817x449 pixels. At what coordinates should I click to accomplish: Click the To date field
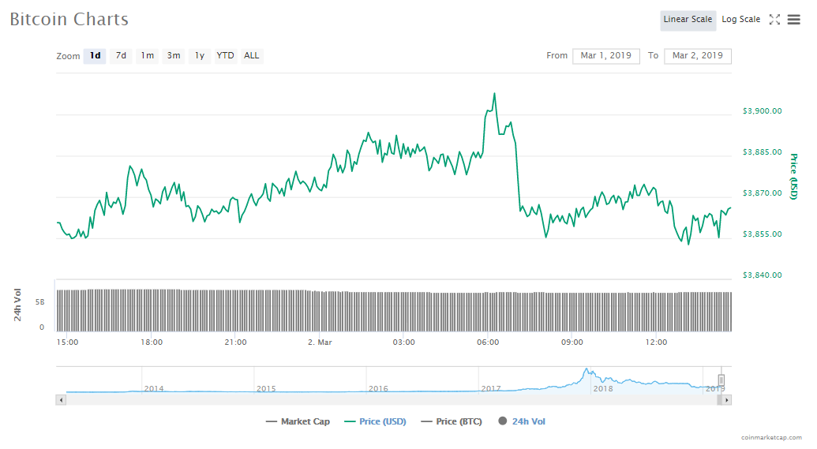click(698, 56)
